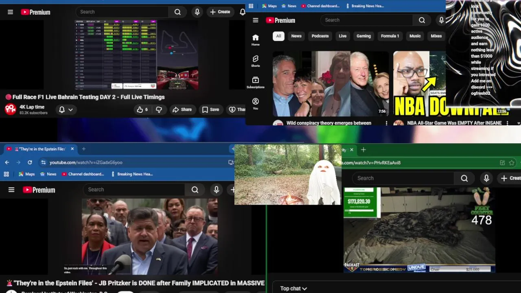The width and height of the screenshot is (521, 293).
Task: Open hamburger menu in YouTube home window
Action: click(x=256, y=20)
